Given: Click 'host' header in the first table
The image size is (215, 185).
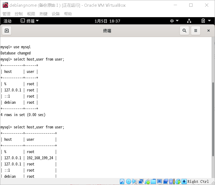Looking at the screenshot, I should tap(8, 72).
